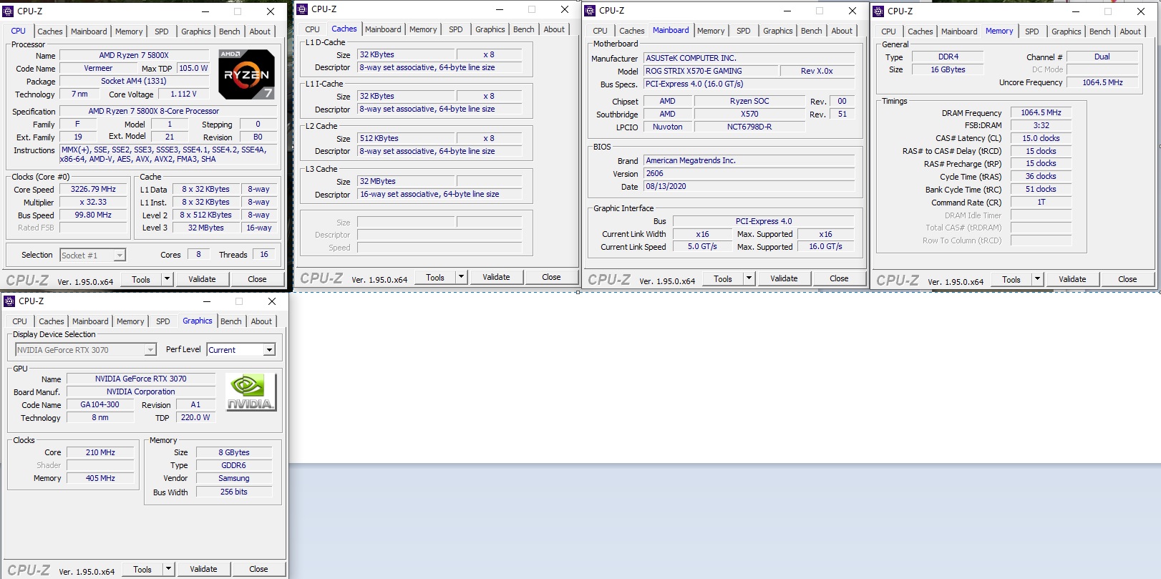Screen dimensions: 1161x579
Task: Switch to the Memory tab in the Mainboard window
Action: tap(711, 31)
